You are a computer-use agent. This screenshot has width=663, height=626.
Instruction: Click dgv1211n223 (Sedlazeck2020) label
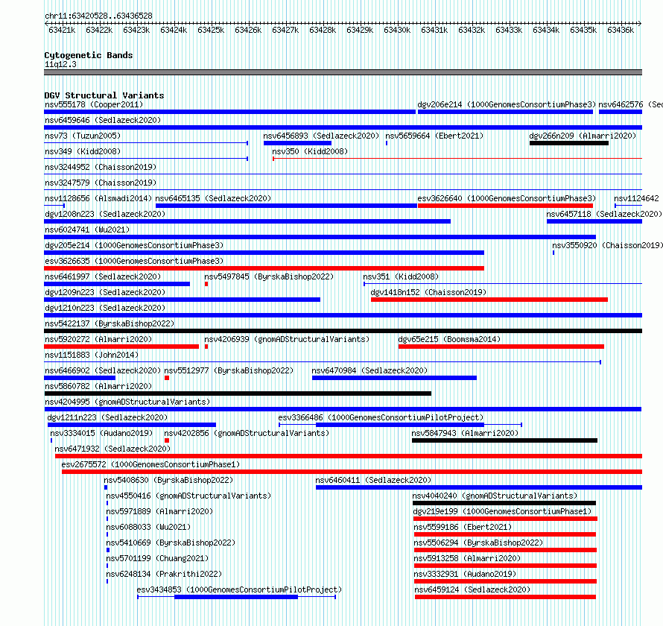click(x=107, y=417)
